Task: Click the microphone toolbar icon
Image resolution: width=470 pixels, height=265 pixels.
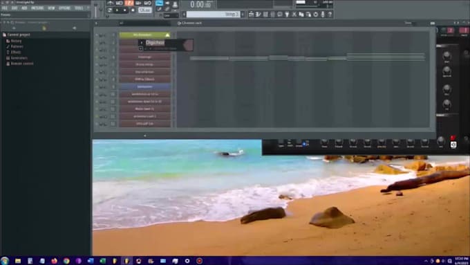Action: [323, 14]
